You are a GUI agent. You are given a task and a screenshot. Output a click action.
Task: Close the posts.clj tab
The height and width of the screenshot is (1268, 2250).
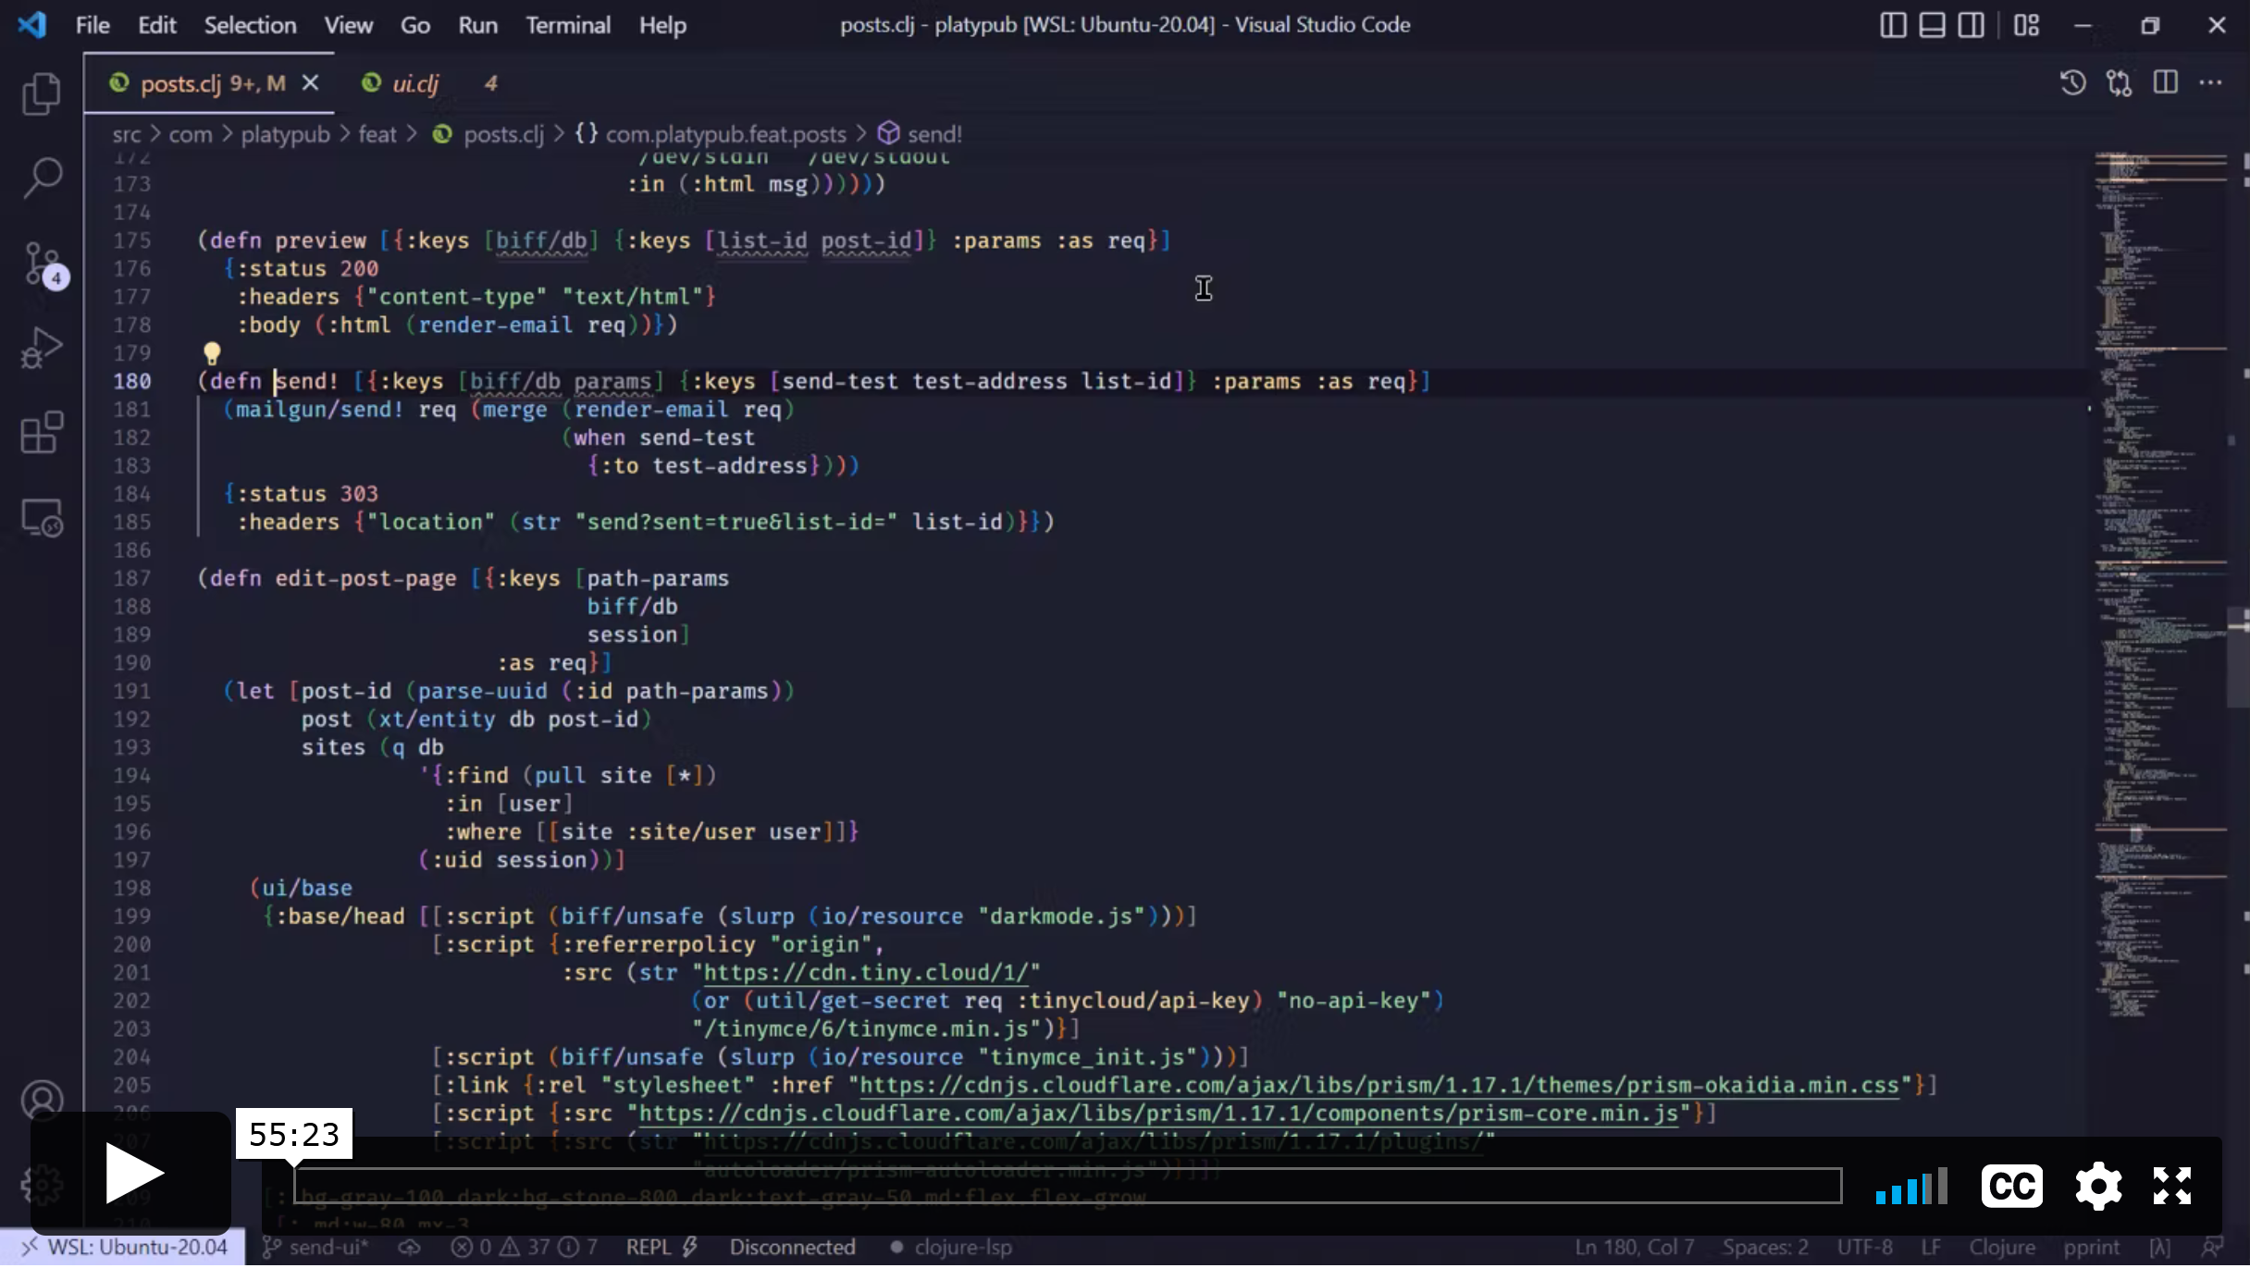click(x=311, y=83)
